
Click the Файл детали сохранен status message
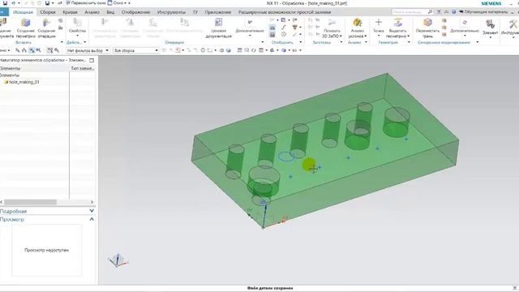click(x=270, y=288)
